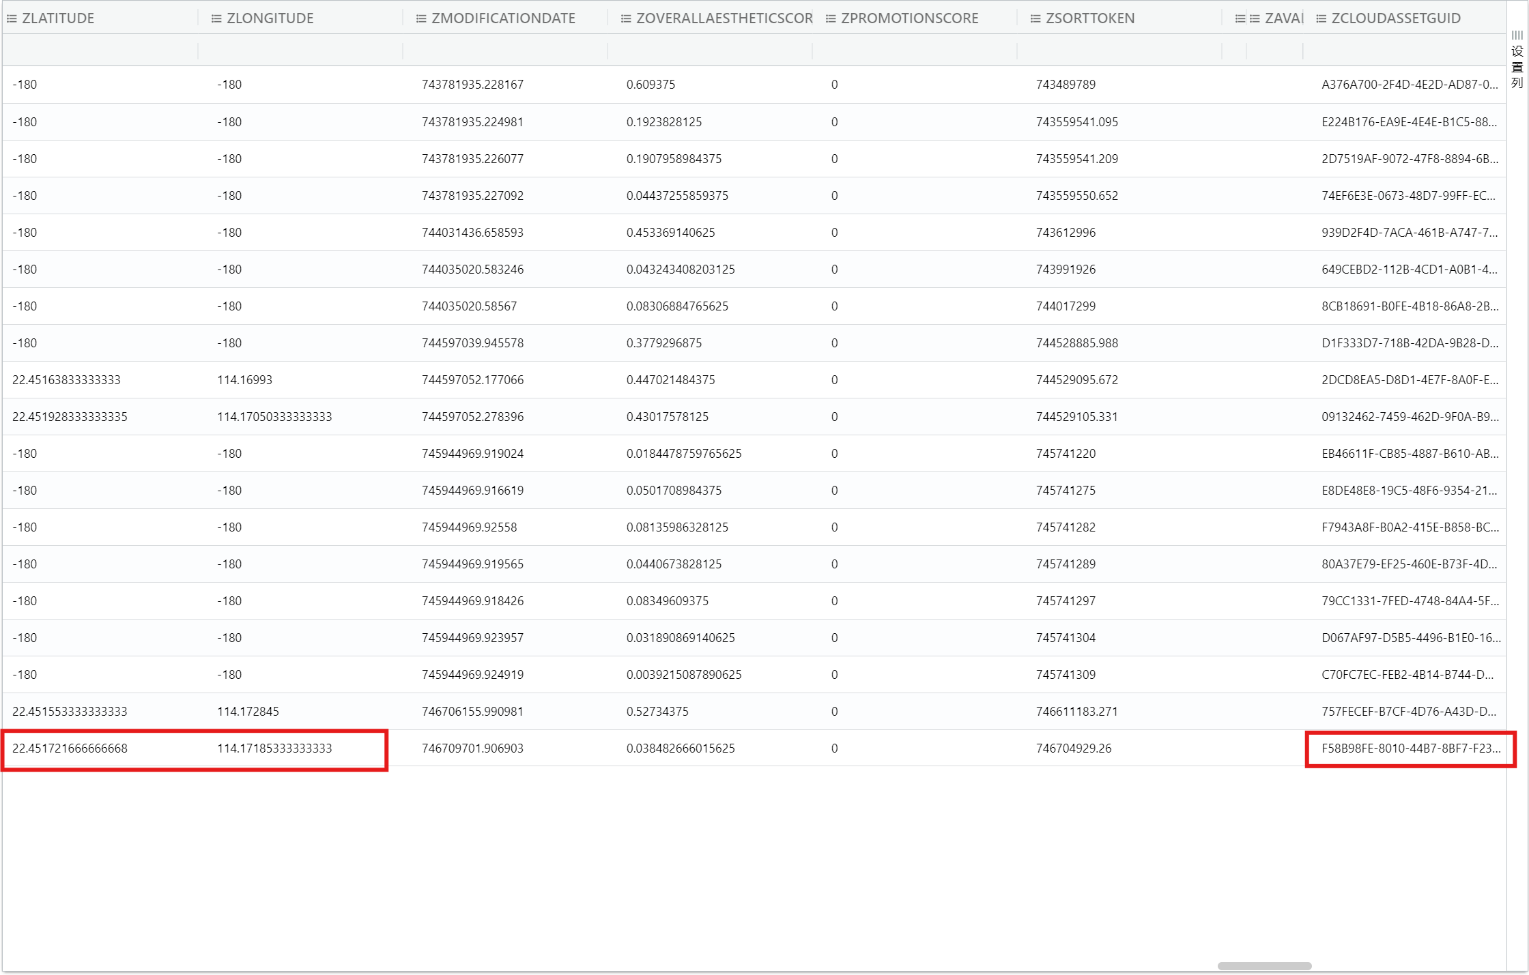
Task: Open the ZPROMOTIONSCORE column menu icon
Action: point(831,18)
